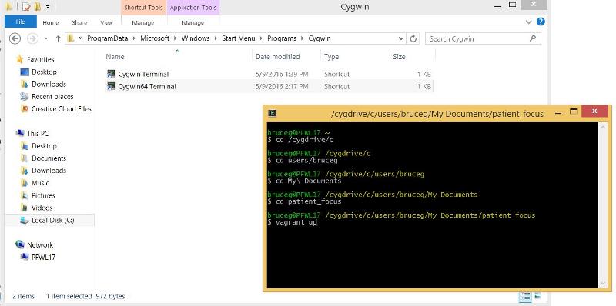Click the Cygwin Terminal shortcut icon

(111, 74)
